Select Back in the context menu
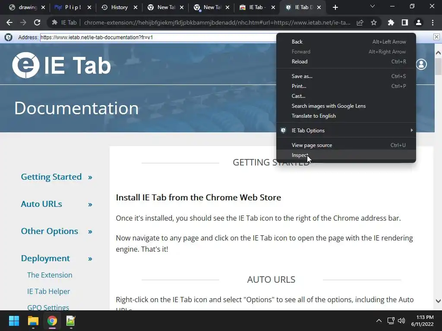This screenshot has width=442, height=331. point(346,42)
